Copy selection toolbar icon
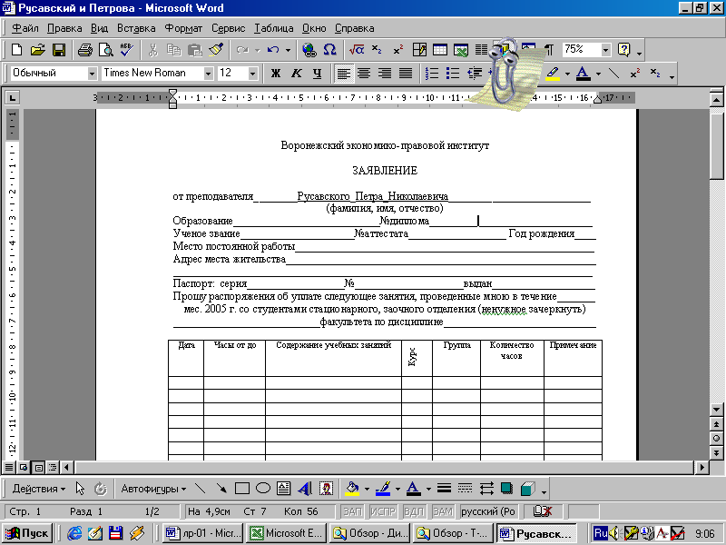 (173, 50)
